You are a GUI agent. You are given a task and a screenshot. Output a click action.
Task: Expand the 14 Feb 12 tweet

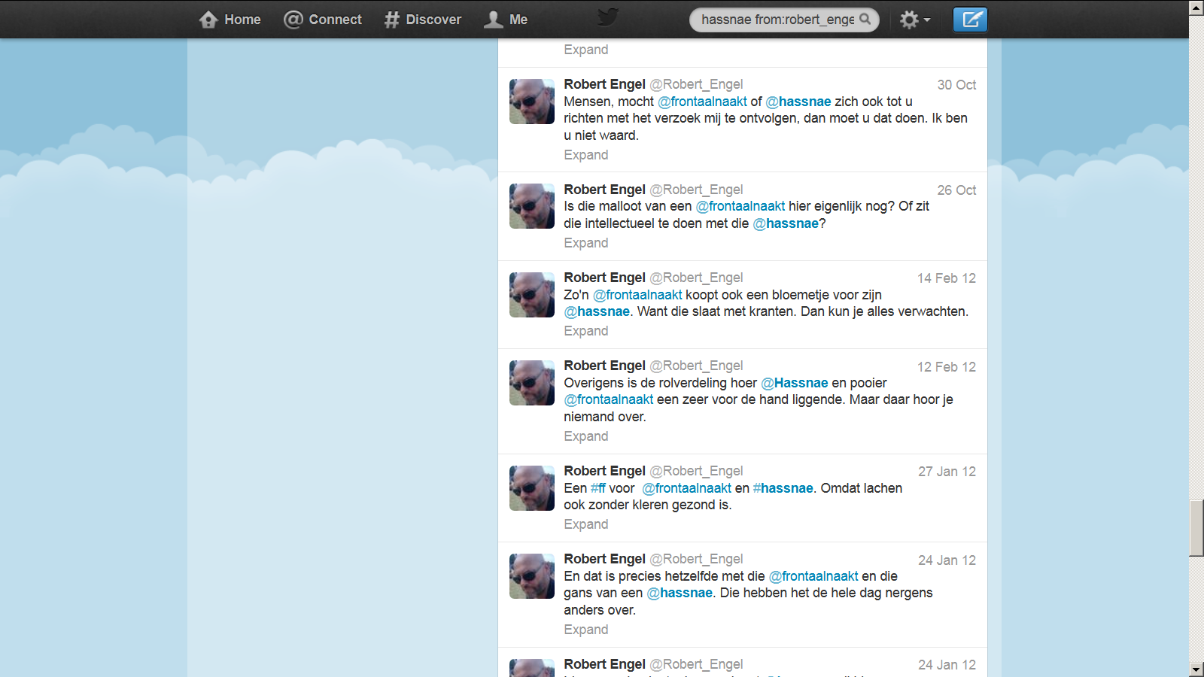[x=586, y=331]
